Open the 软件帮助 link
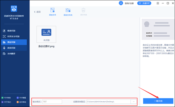Screen dimensions: 175x107 pyautogui.click(x=21, y=102)
